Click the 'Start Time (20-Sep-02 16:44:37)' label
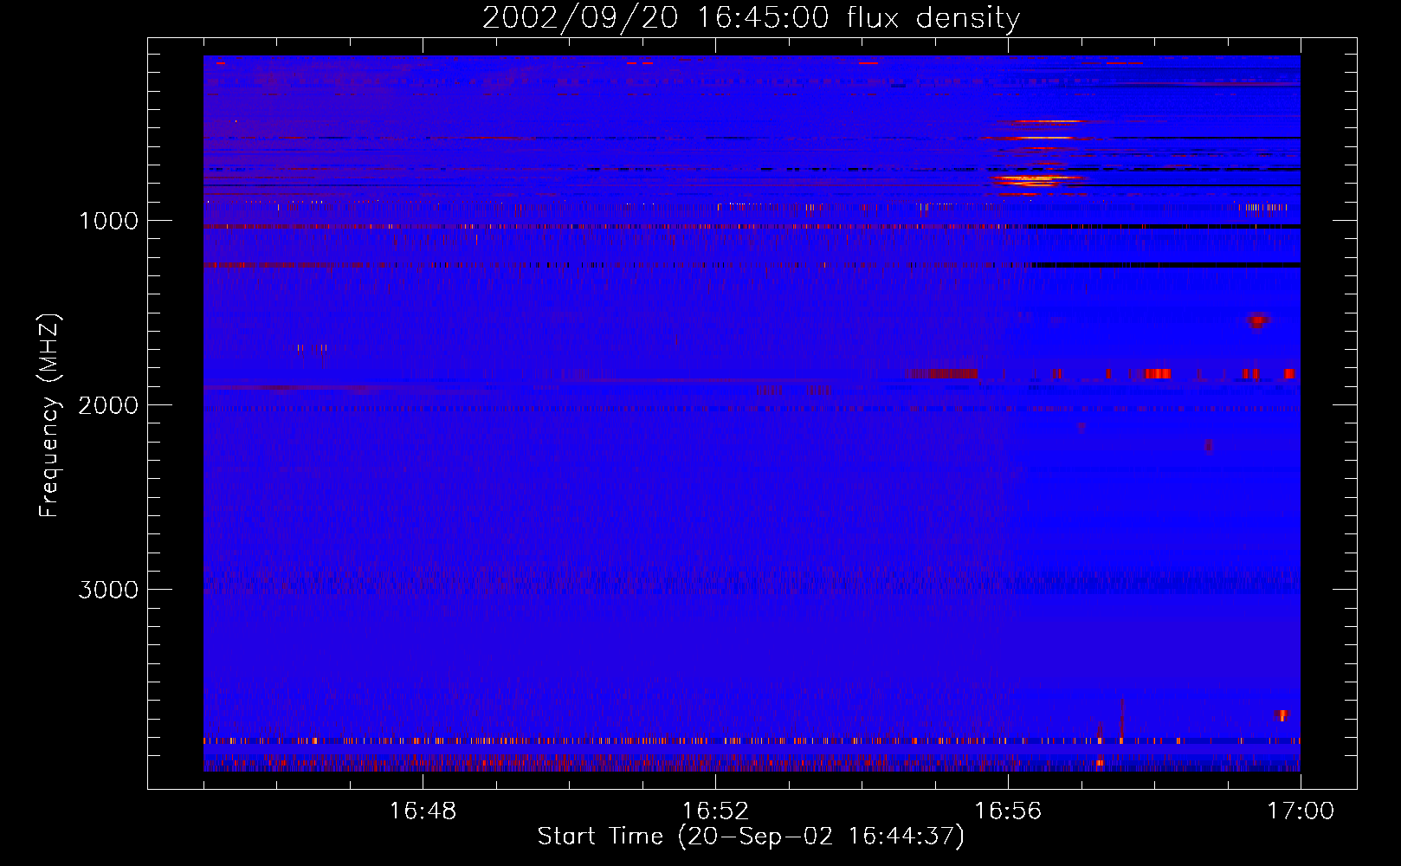Viewport: 1401px width, 866px height. point(751,837)
